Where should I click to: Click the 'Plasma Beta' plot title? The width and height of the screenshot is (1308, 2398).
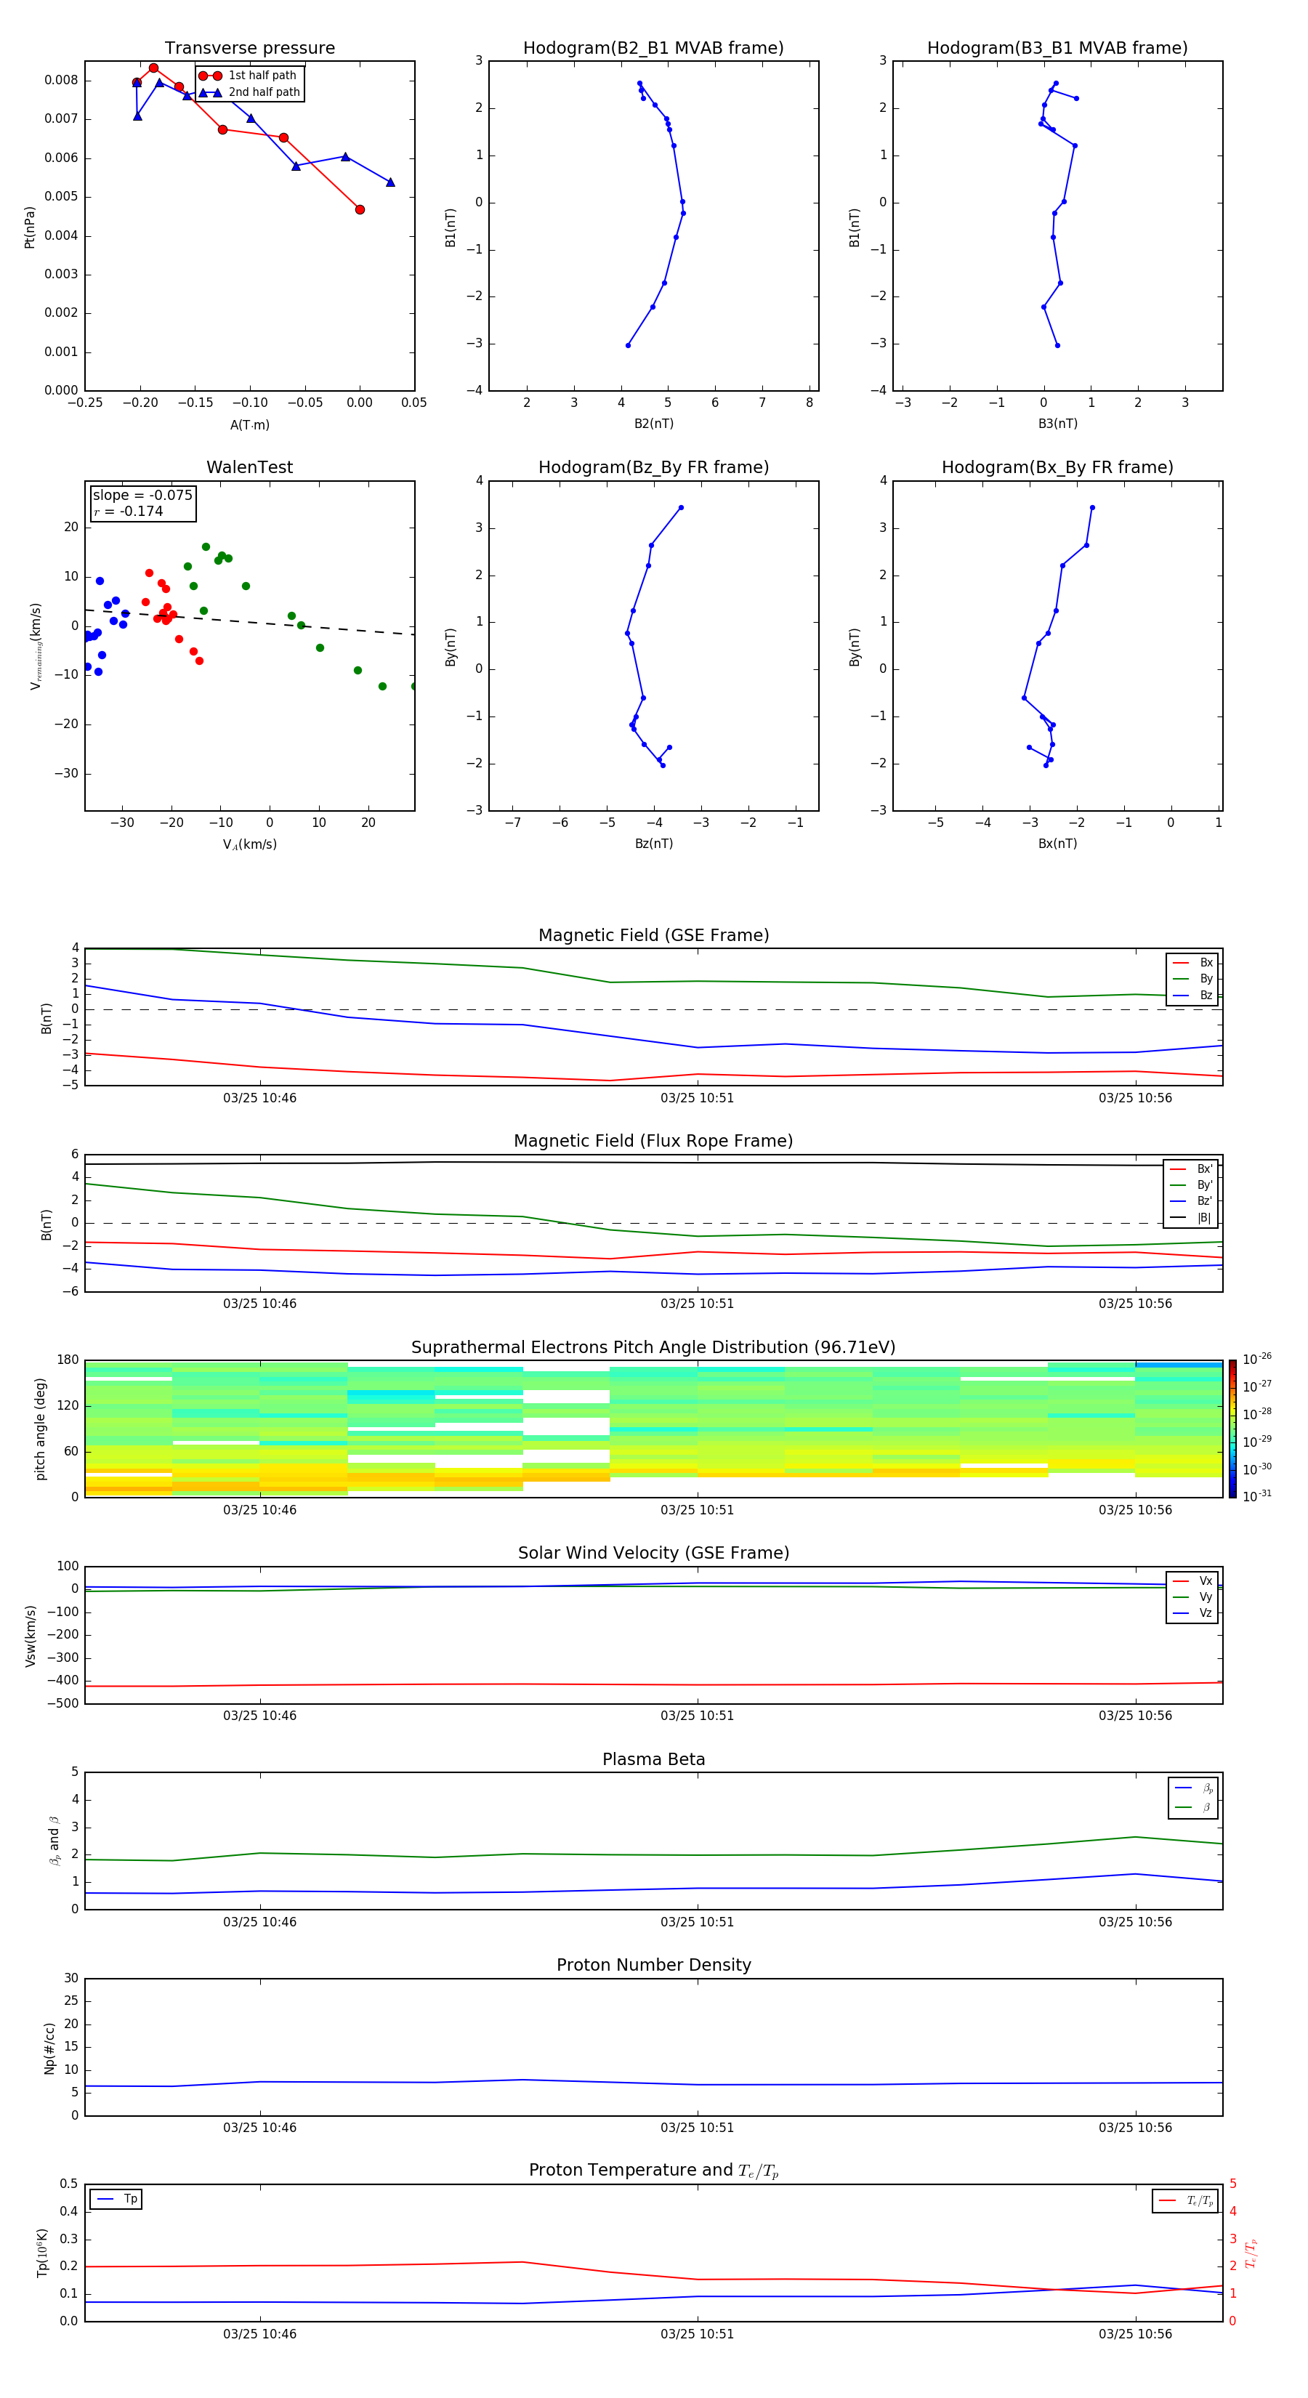click(653, 1759)
